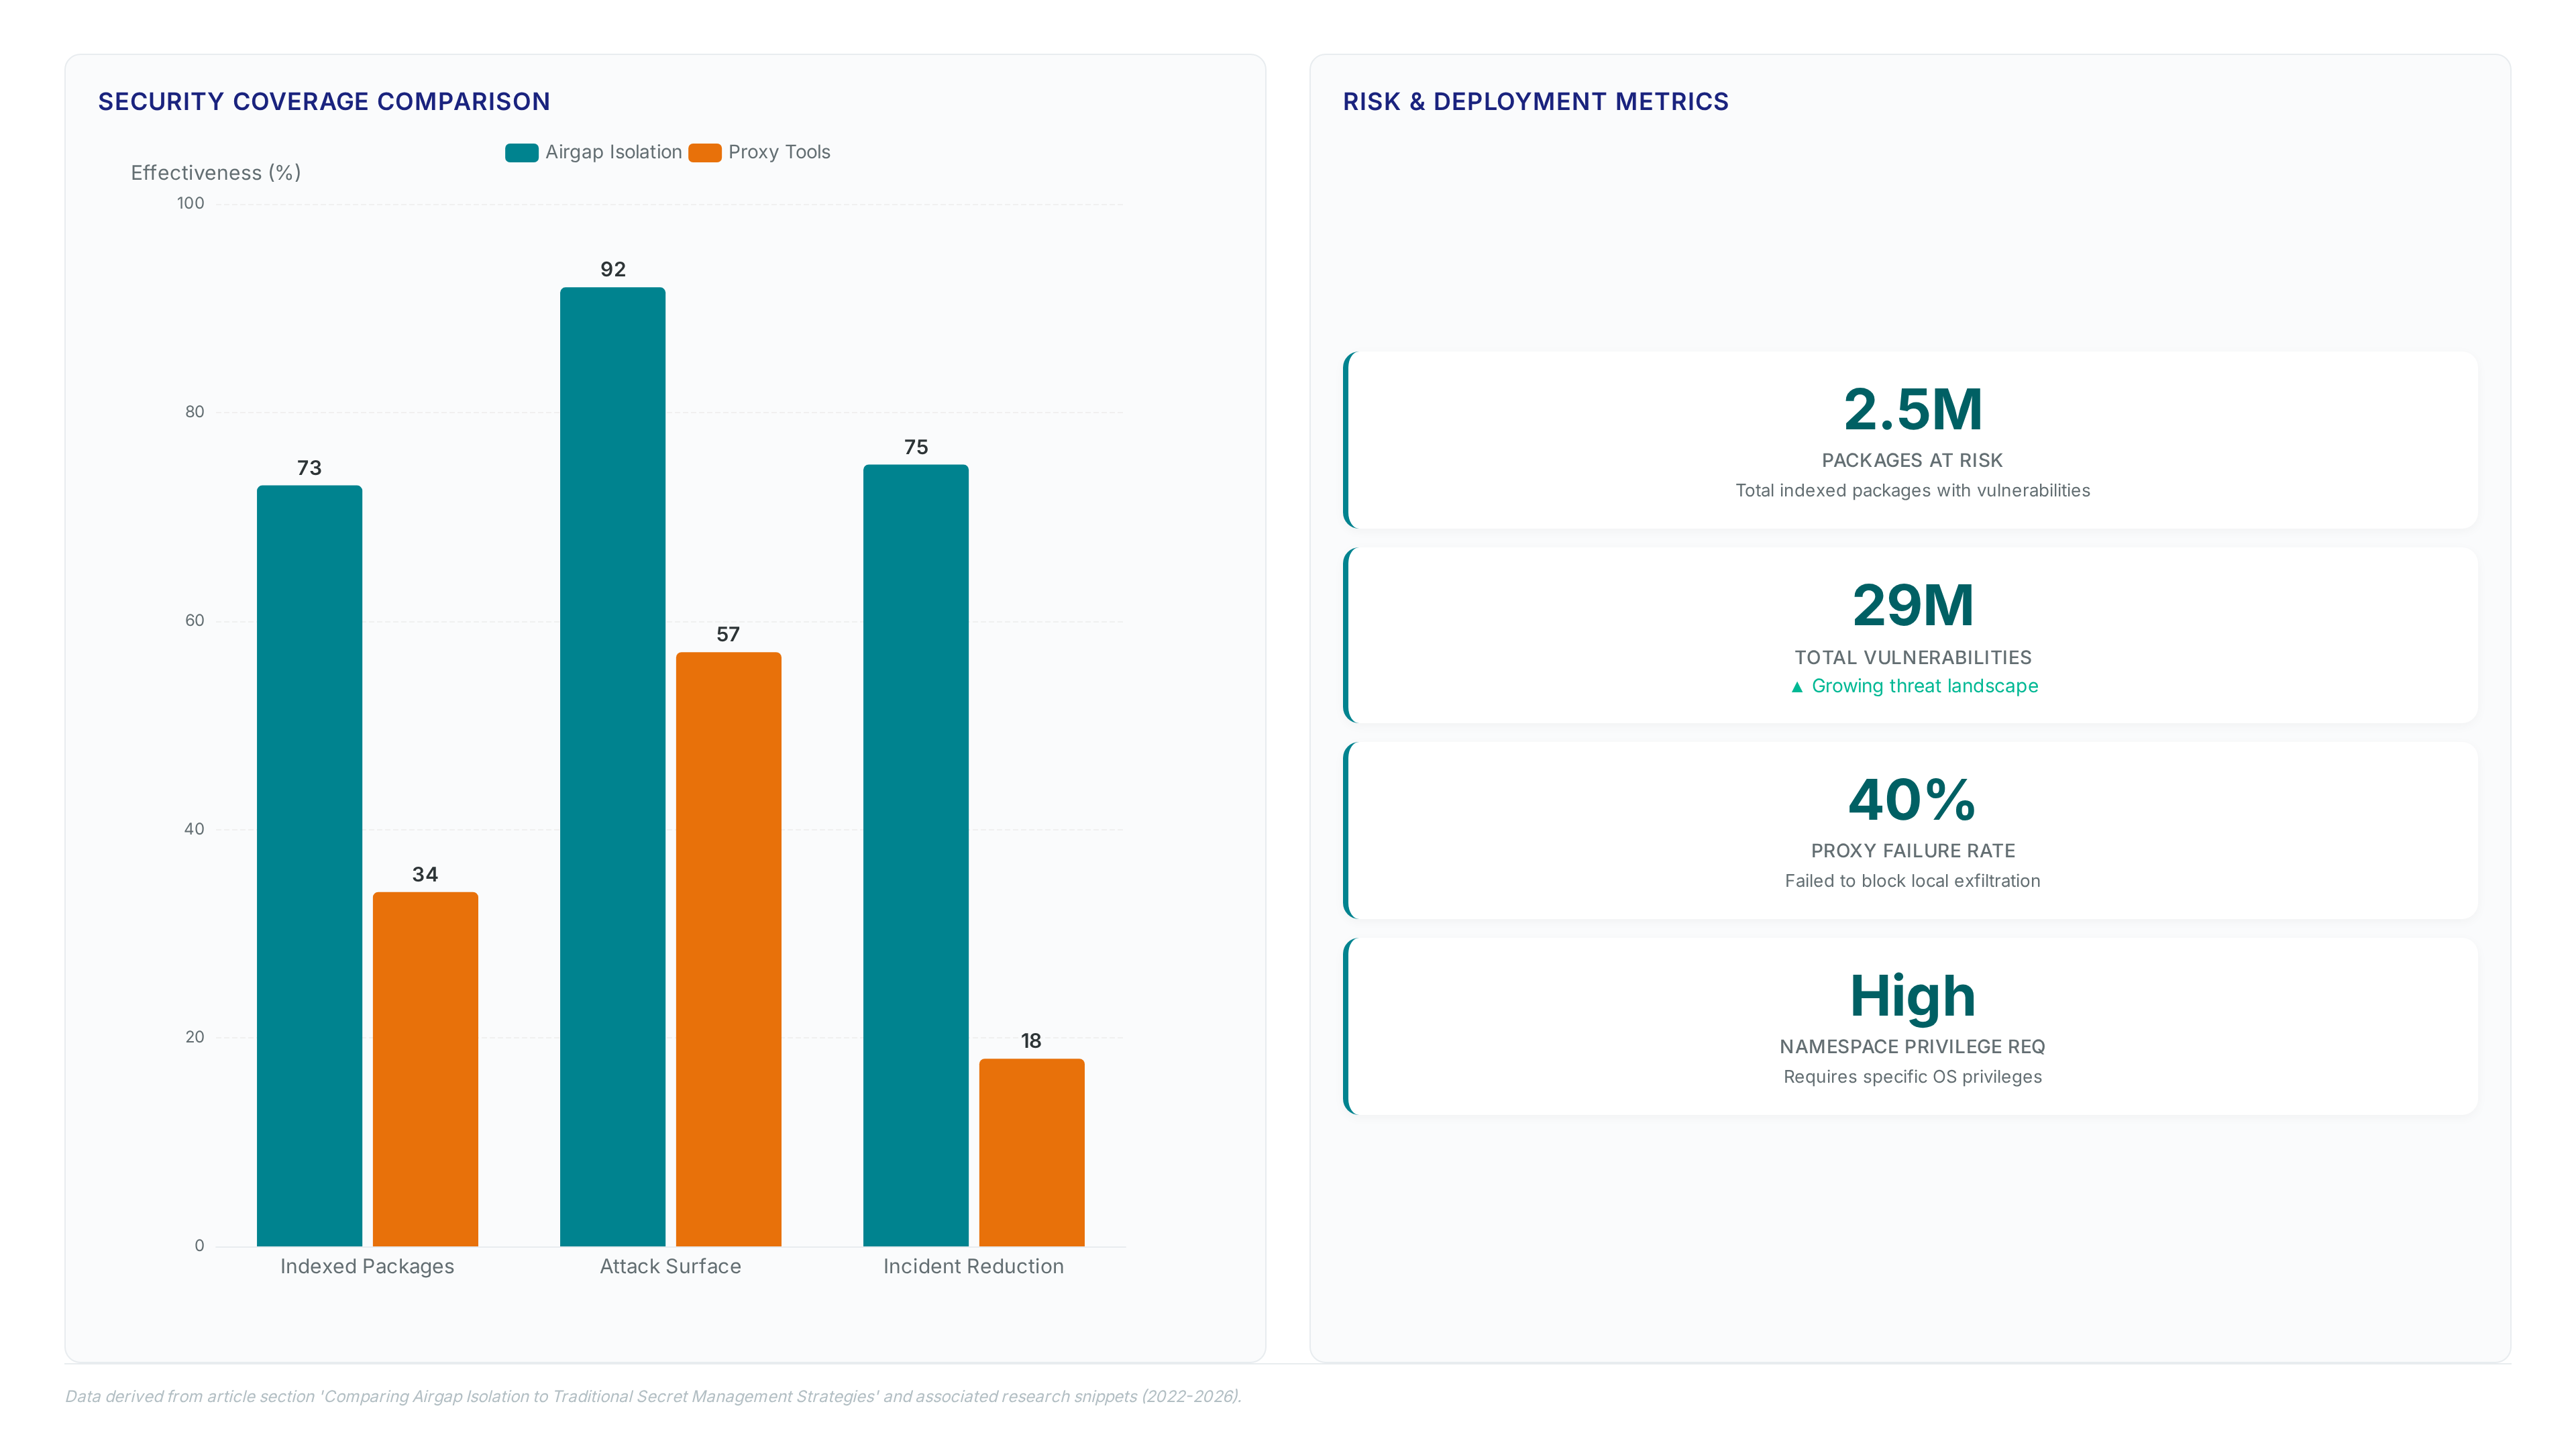The image size is (2576, 1449).
Task: Click the Growing threat landscape text
Action: click(1924, 686)
